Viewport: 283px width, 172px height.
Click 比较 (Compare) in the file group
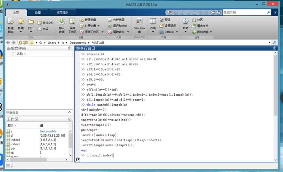[x=43, y=29]
